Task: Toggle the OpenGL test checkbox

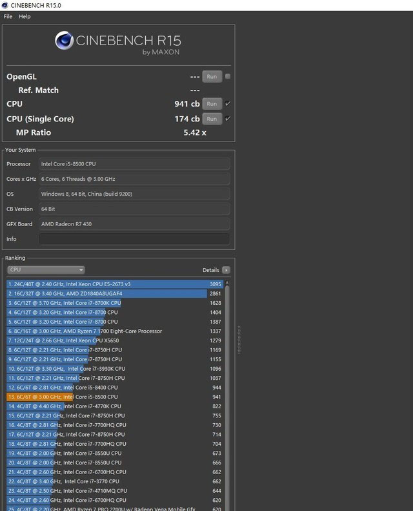Action: [228, 76]
